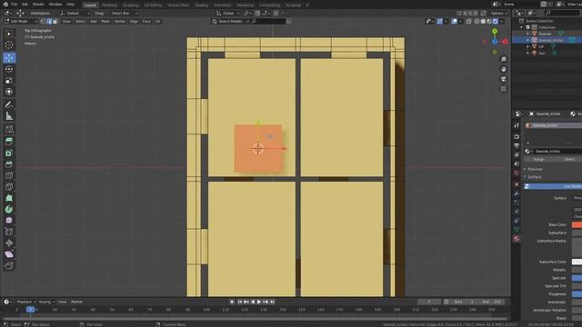Toggle camera view icon in viewport
The image size is (582, 327).
(x=503, y=79)
